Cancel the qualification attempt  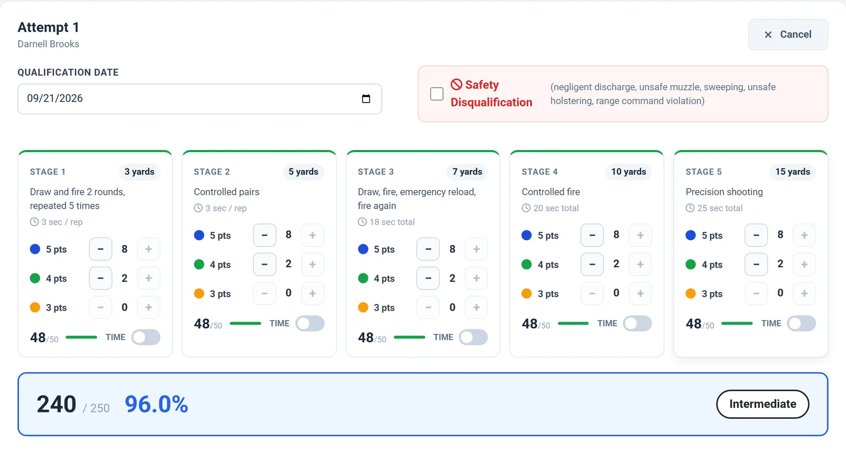[788, 34]
